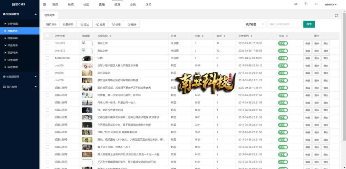Click the 批量修改 button
This screenshot has height=169, width=346.
click(68, 25)
